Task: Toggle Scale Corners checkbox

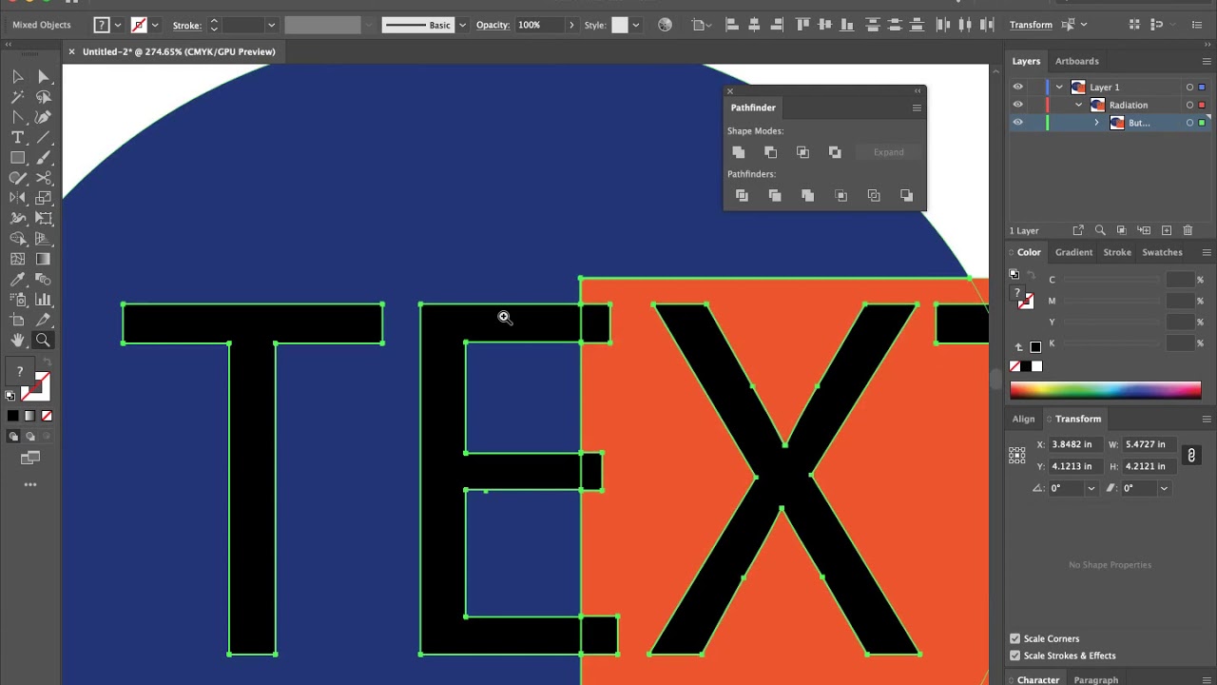Action: 1015,638
